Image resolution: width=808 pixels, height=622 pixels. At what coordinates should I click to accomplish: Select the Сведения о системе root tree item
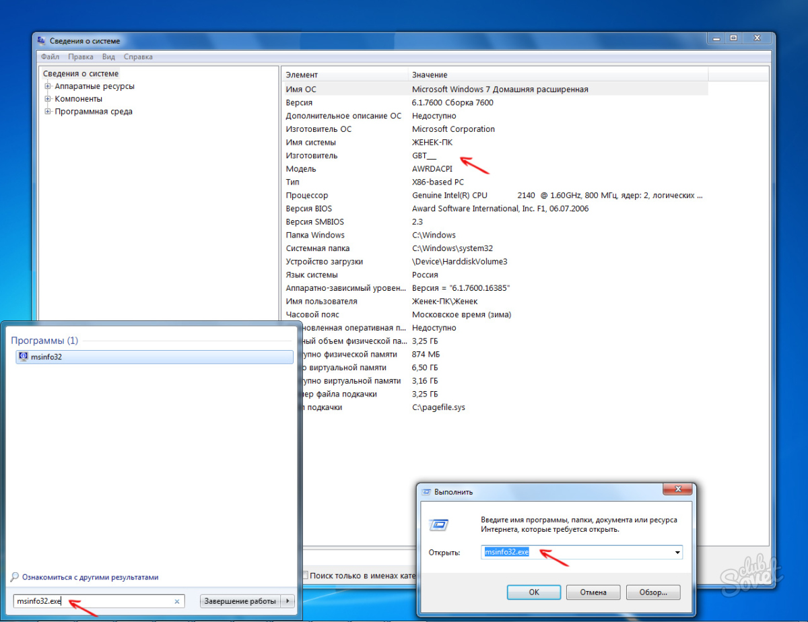click(x=81, y=73)
